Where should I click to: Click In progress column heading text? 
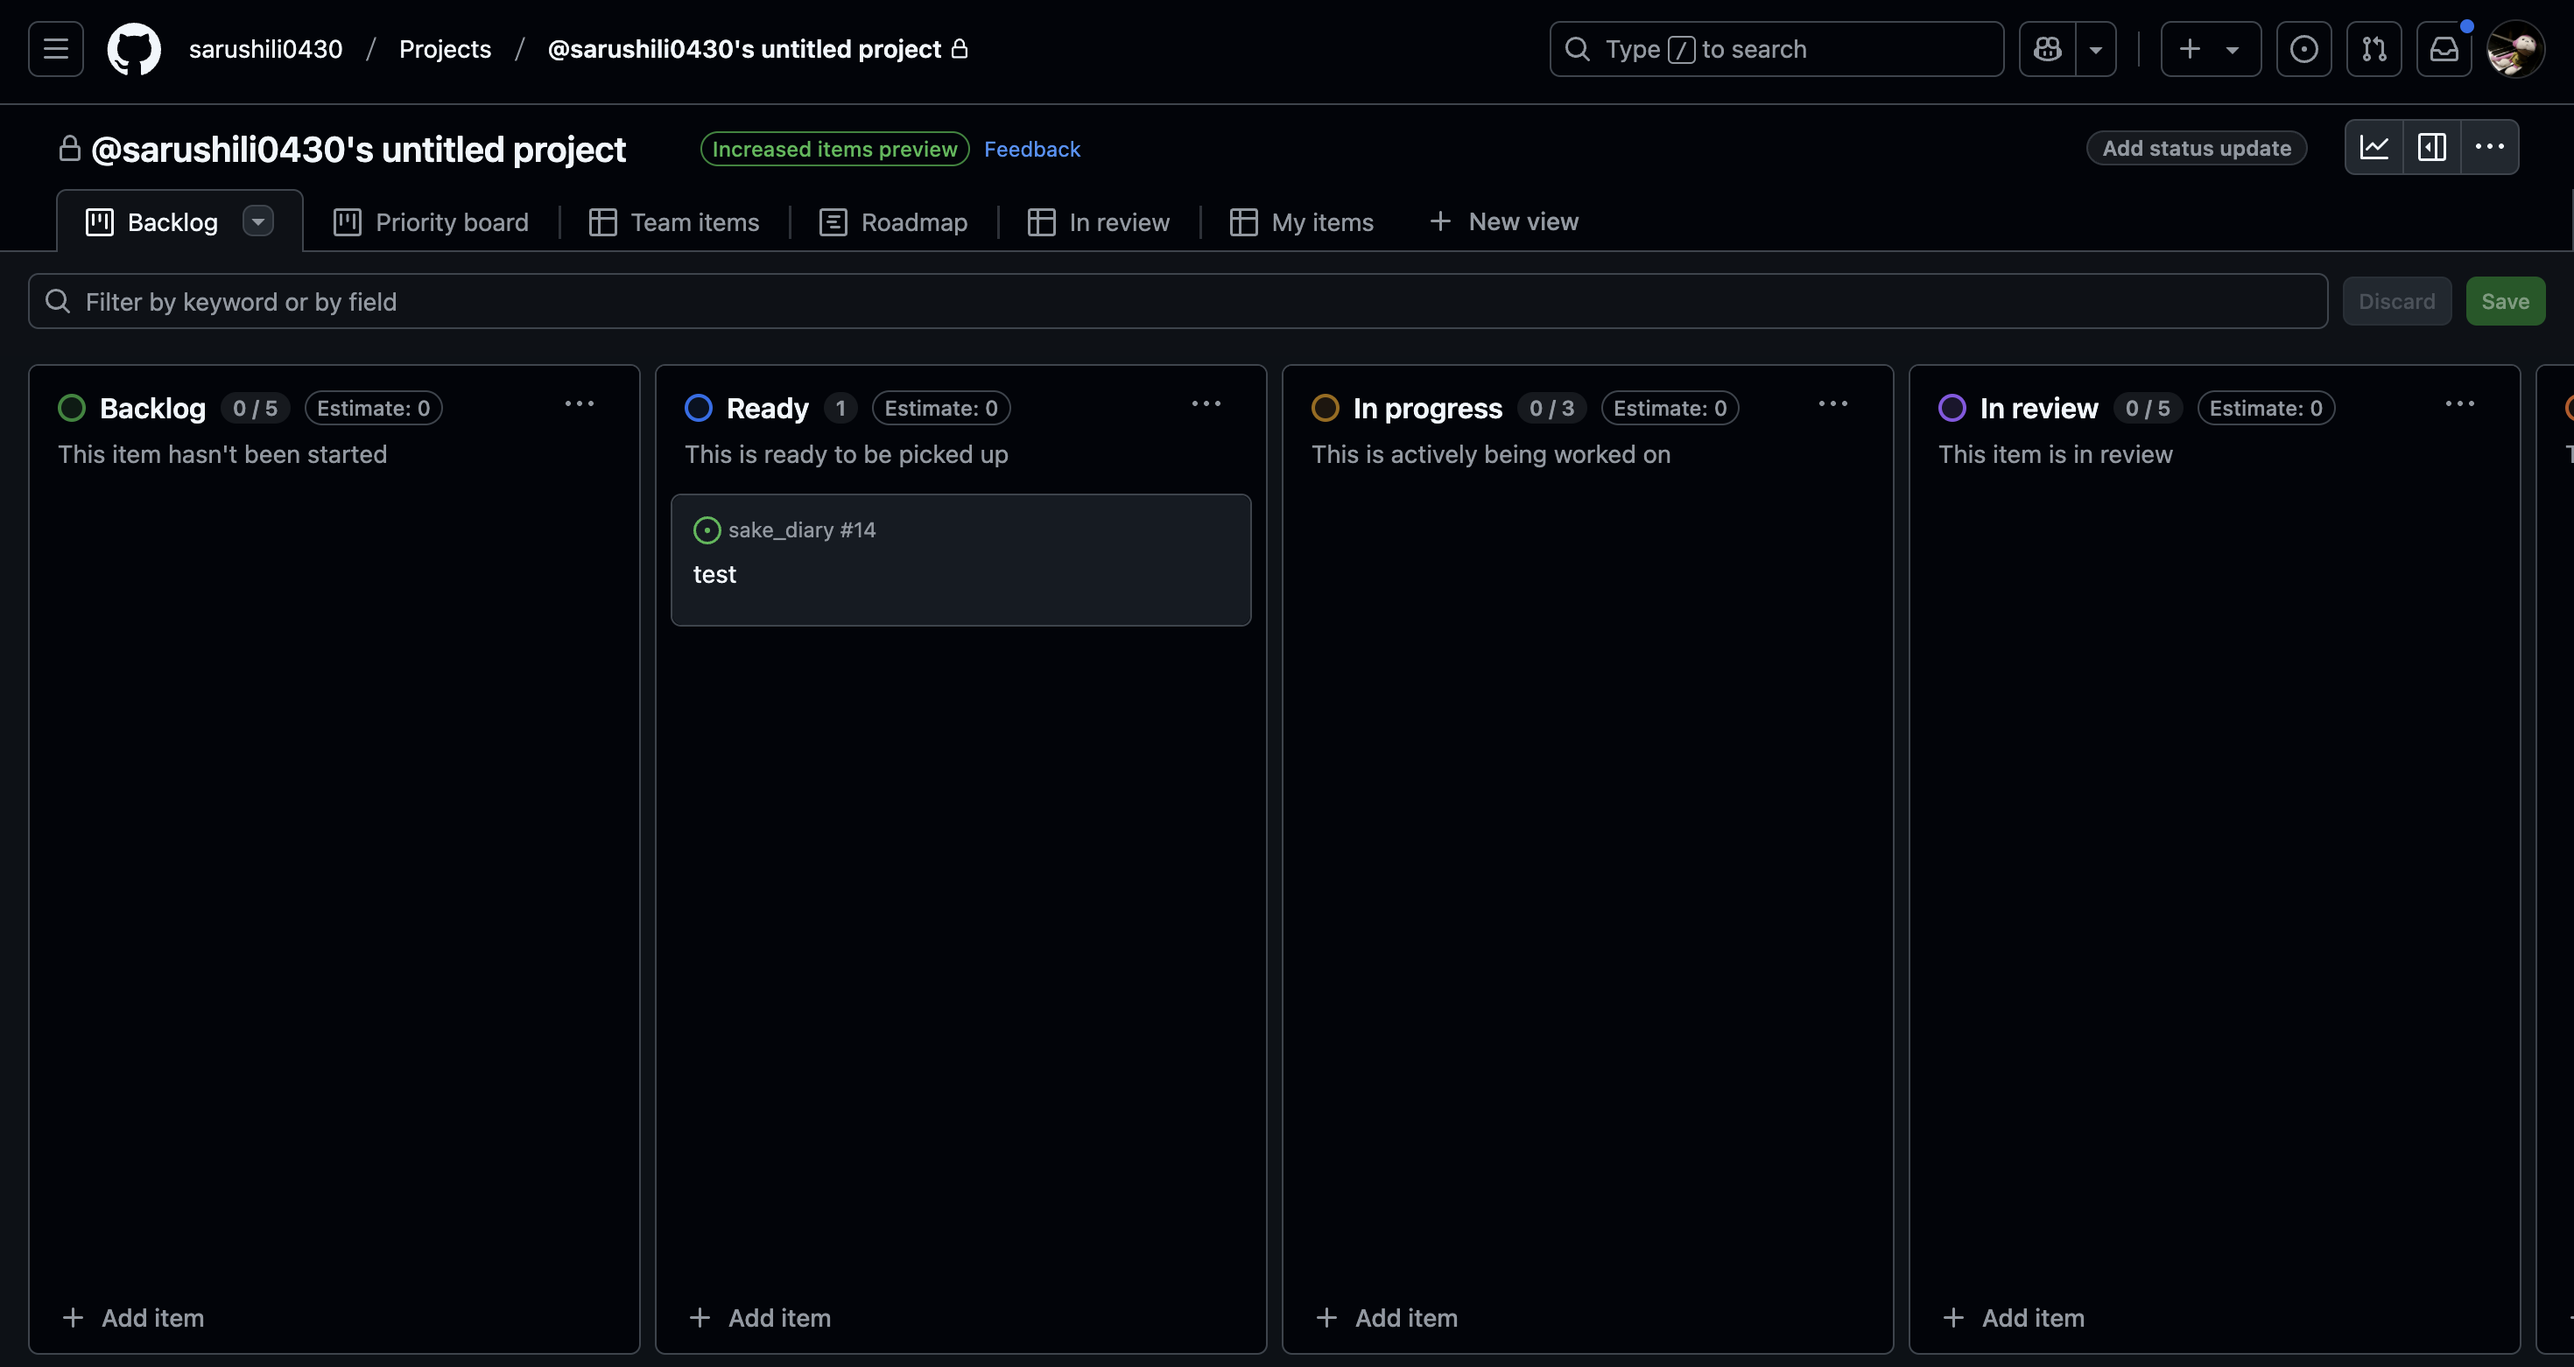tap(1428, 409)
